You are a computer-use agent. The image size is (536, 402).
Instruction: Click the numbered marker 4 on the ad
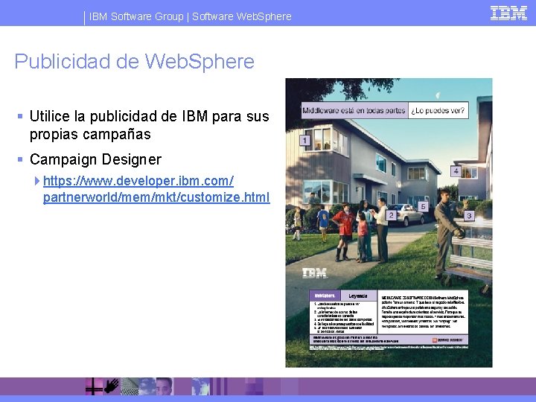coord(456,171)
